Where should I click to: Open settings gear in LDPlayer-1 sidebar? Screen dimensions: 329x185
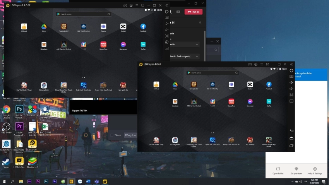167,12
